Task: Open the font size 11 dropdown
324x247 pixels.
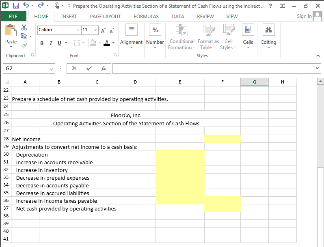Action: 95,30
